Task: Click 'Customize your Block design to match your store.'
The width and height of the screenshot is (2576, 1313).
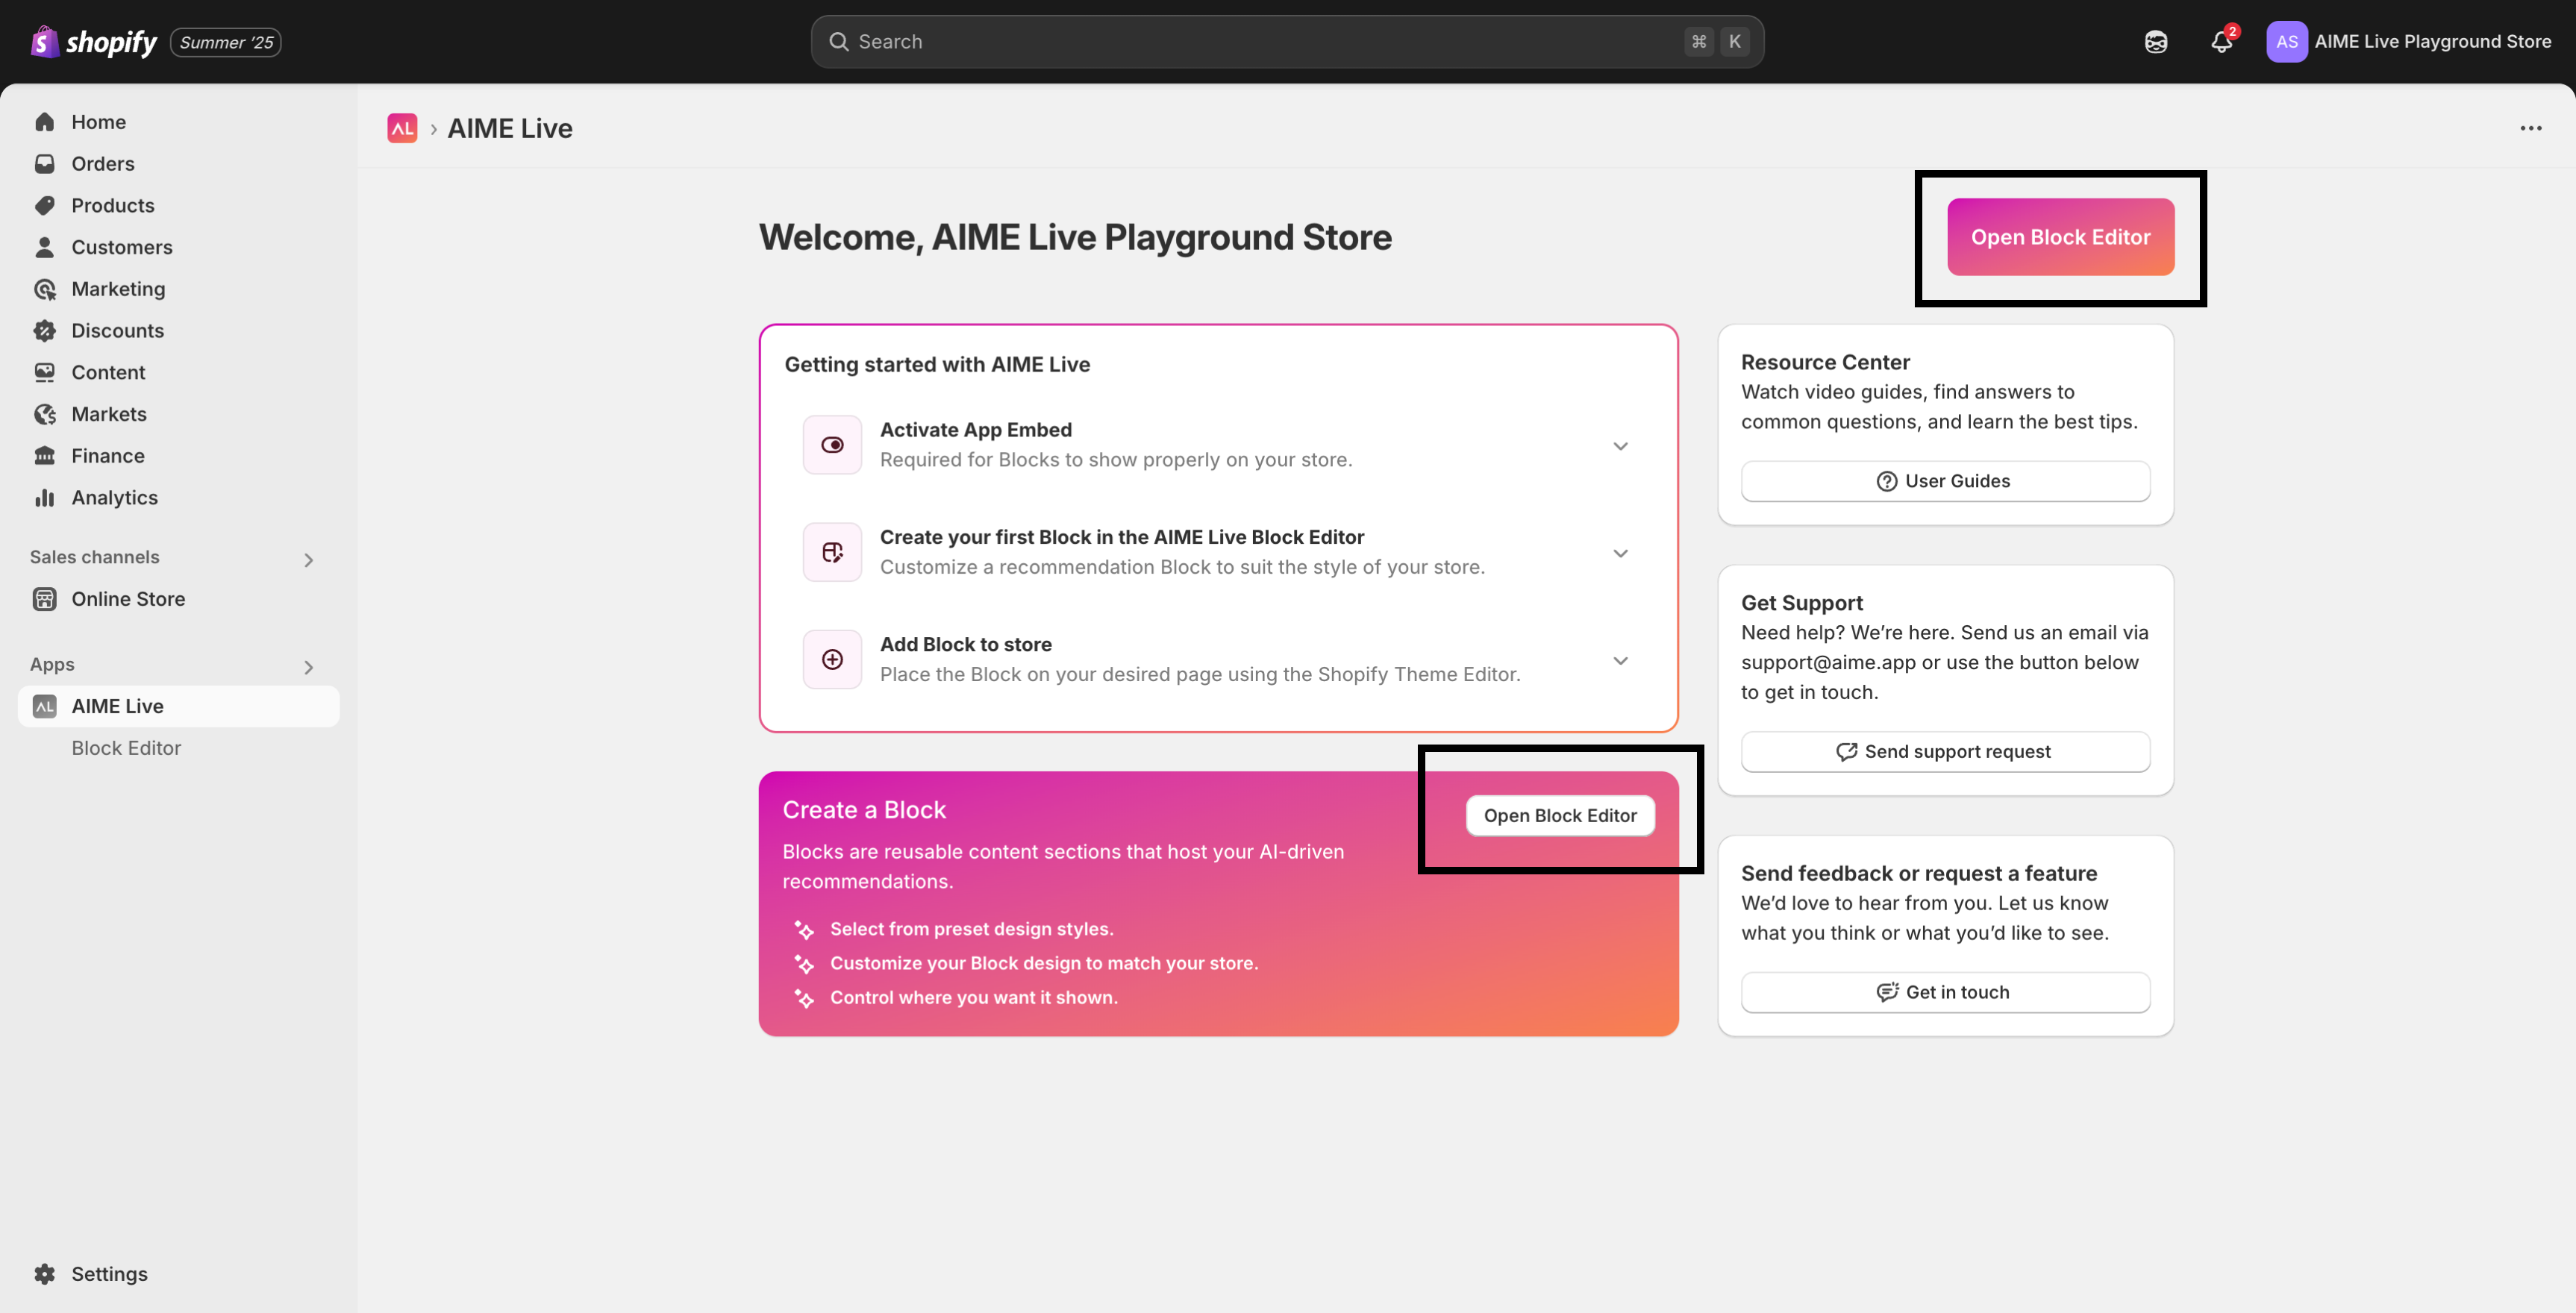Action: pos(1044,963)
